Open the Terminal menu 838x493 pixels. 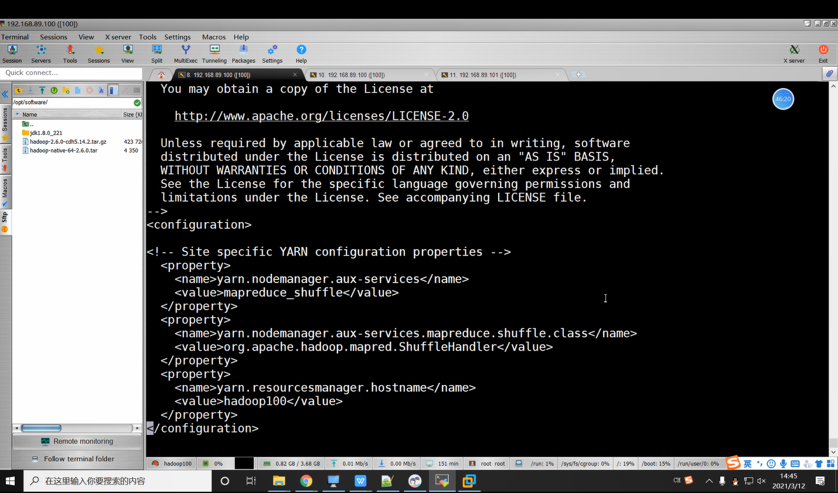[15, 37]
